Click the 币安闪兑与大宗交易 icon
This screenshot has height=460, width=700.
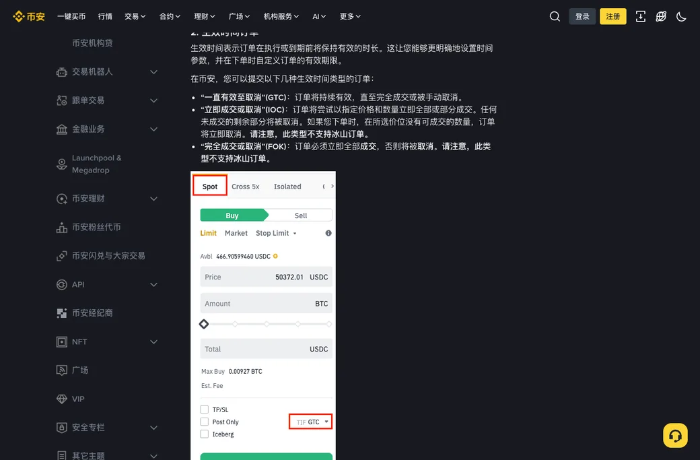tap(62, 256)
